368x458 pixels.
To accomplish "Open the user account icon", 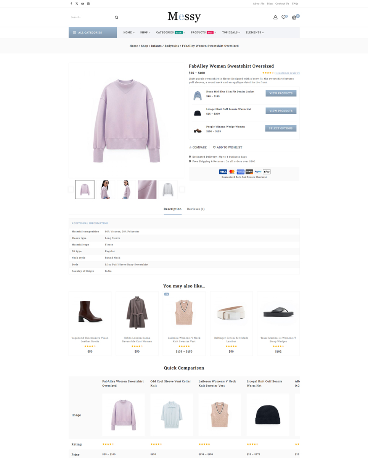I will 275,17.
